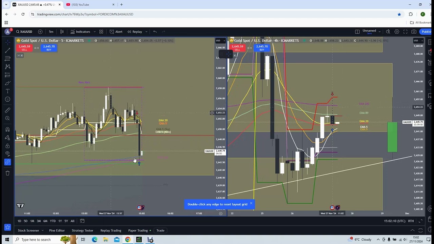This screenshot has height=244, width=434.
Task: Open the Replay Trading tab
Action: (111, 230)
